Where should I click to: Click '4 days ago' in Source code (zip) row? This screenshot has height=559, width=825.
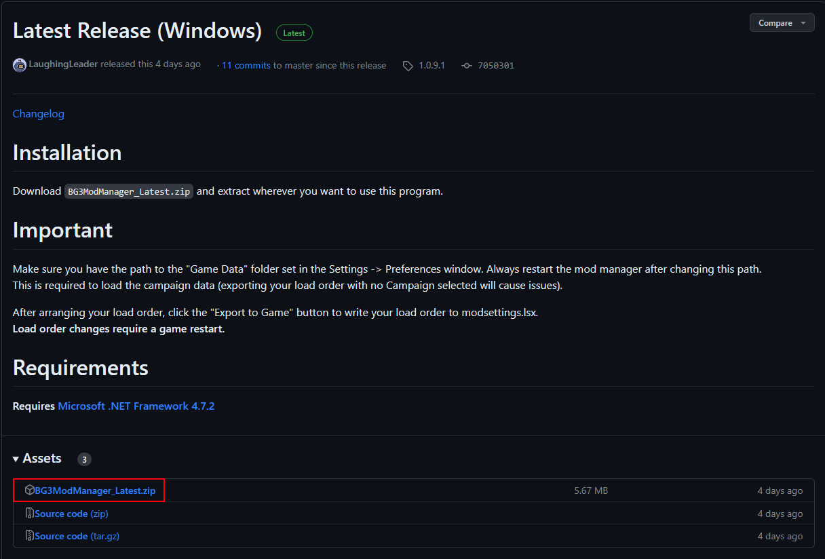(780, 514)
